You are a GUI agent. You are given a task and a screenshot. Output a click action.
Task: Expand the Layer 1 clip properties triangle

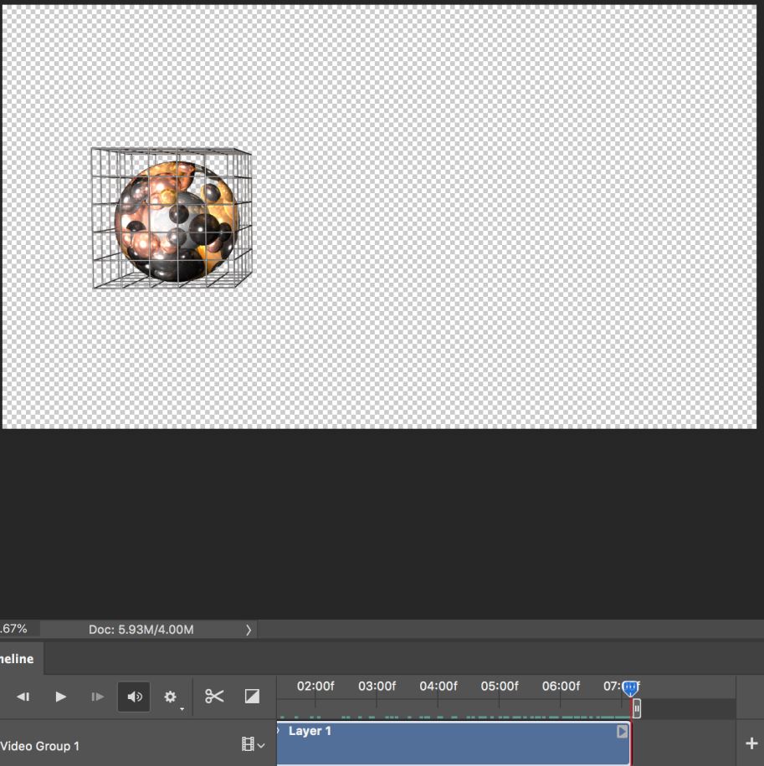click(278, 731)
